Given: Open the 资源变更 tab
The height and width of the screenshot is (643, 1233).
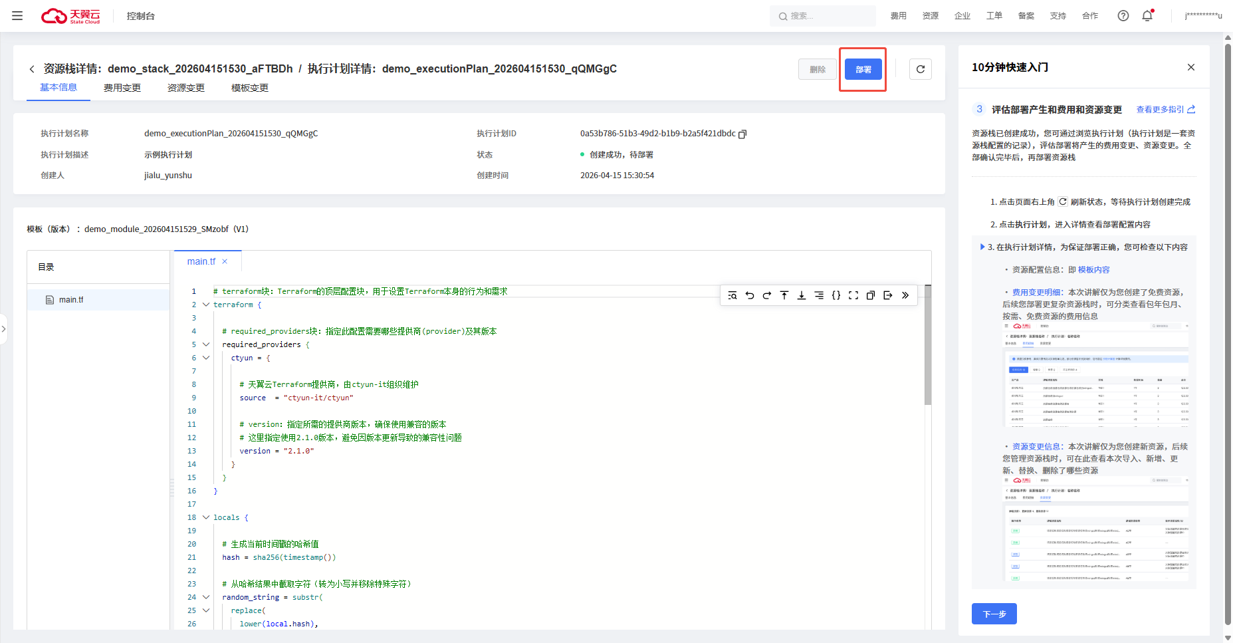Looking at the screenshot, I should coord(186,88).
